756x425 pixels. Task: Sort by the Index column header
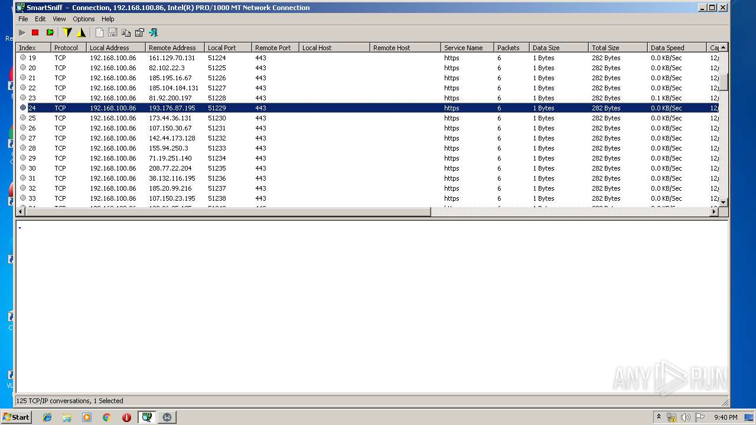(x=34, y=48)
